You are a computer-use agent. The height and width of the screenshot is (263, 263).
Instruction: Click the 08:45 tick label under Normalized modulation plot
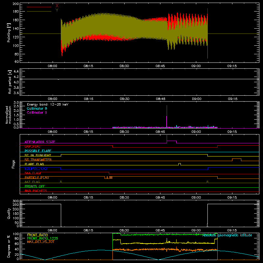pos(160,132)
